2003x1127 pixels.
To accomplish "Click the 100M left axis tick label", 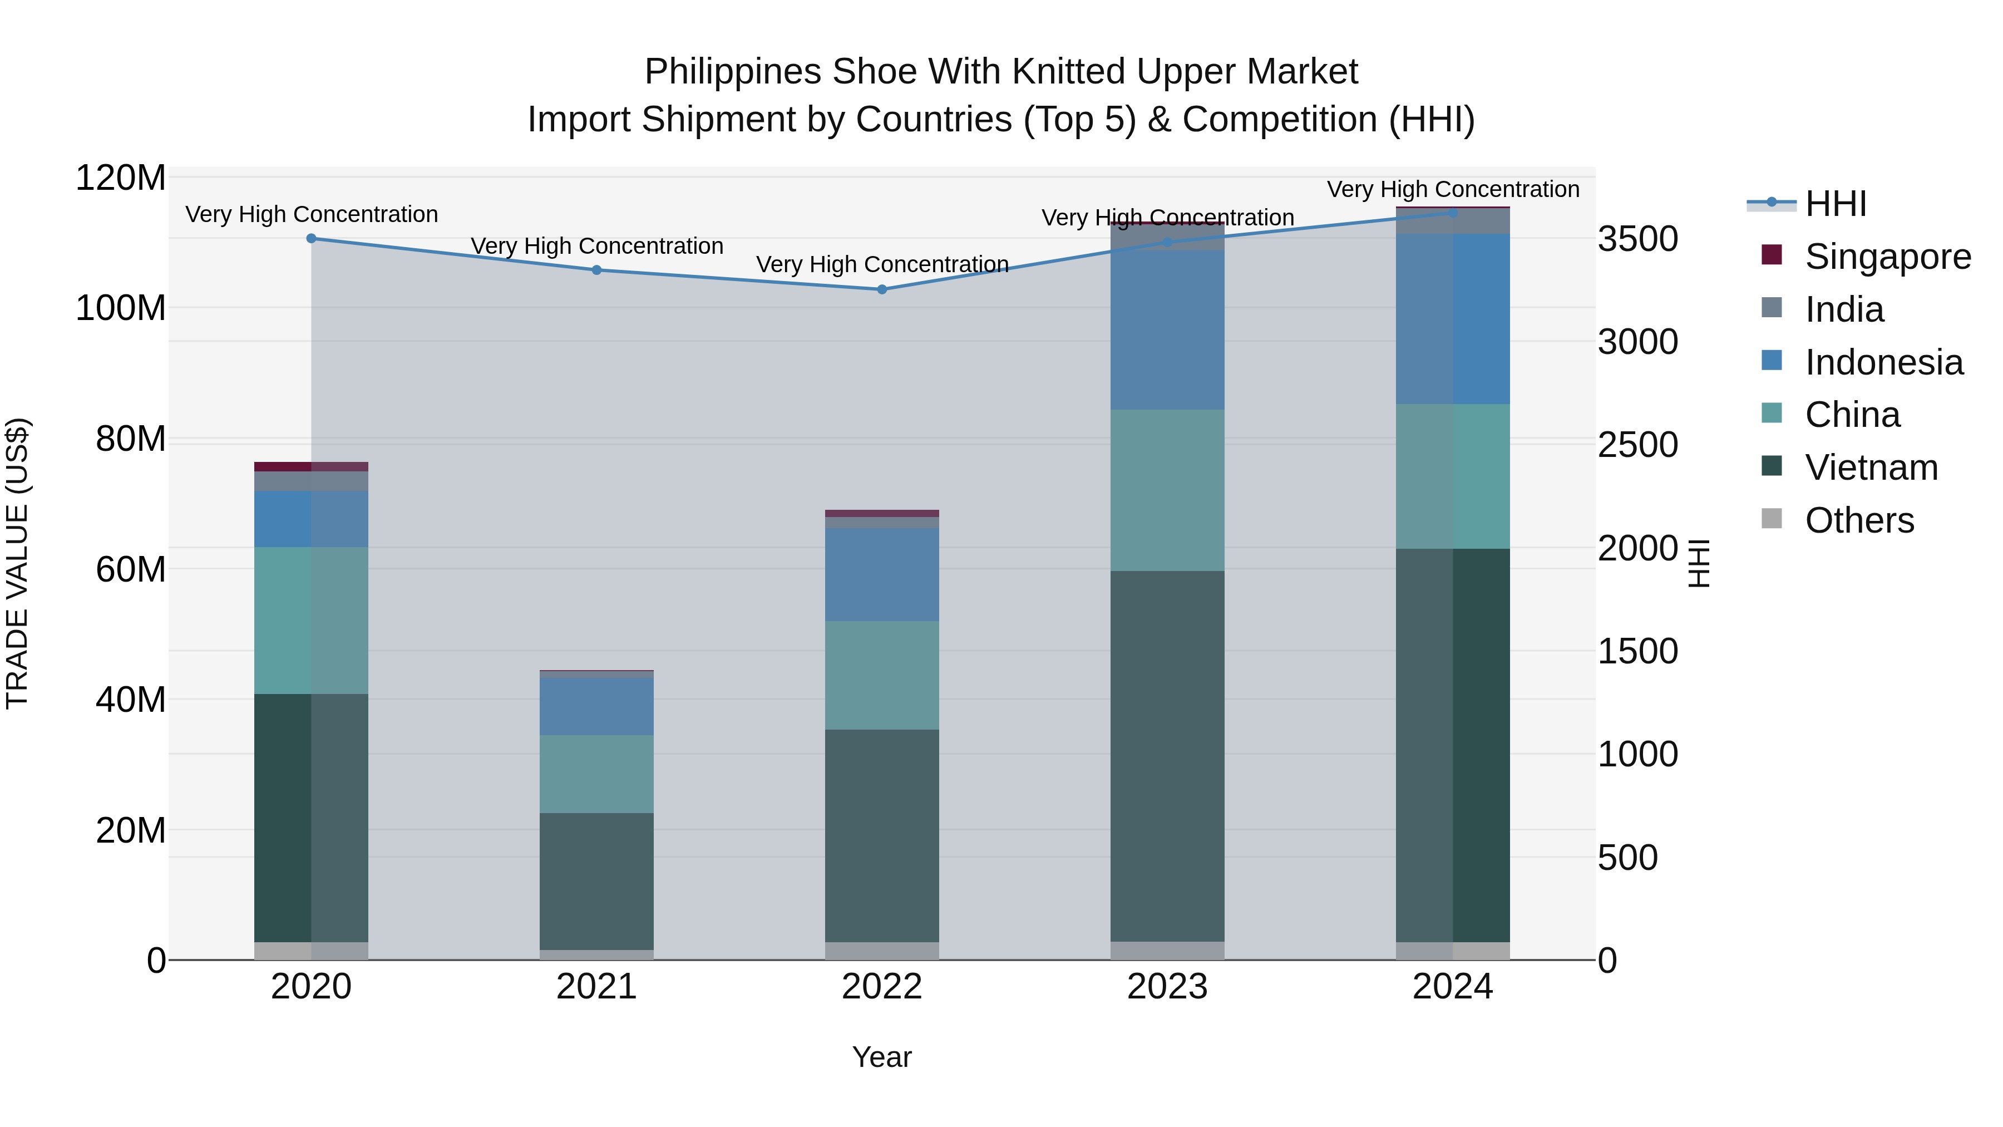I will [121, 308].
